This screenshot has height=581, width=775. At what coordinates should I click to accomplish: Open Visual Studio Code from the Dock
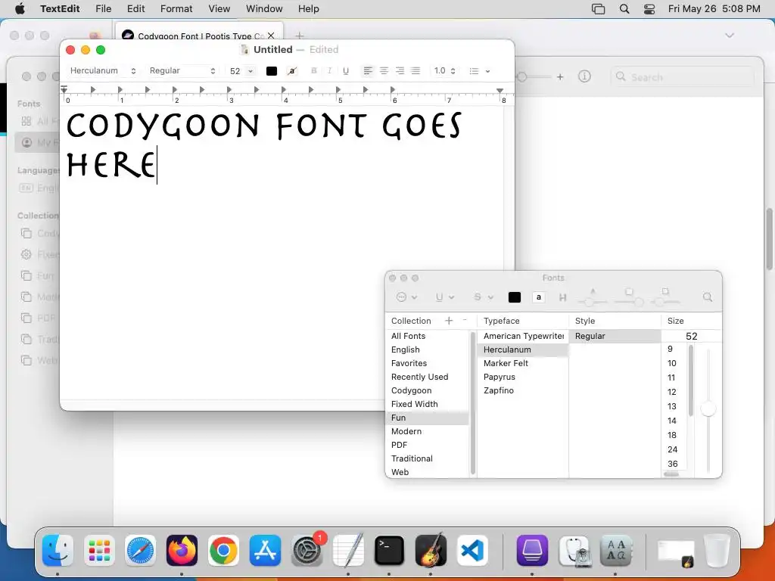pos(472,551)
